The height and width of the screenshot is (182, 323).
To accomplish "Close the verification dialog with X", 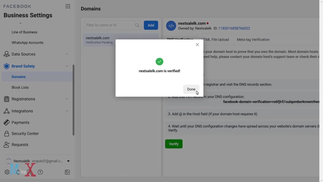I will point(197,44).
